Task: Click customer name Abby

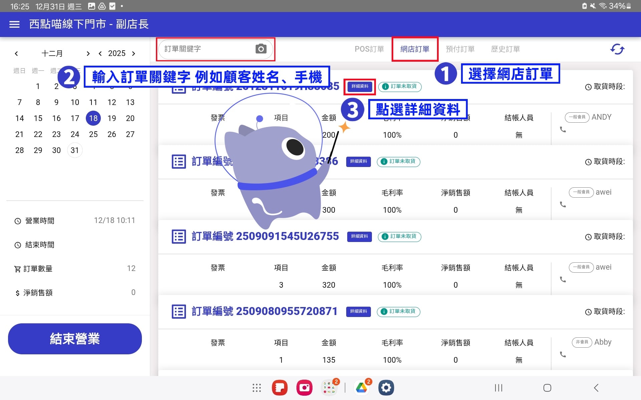Action: [x=603, y=342]
